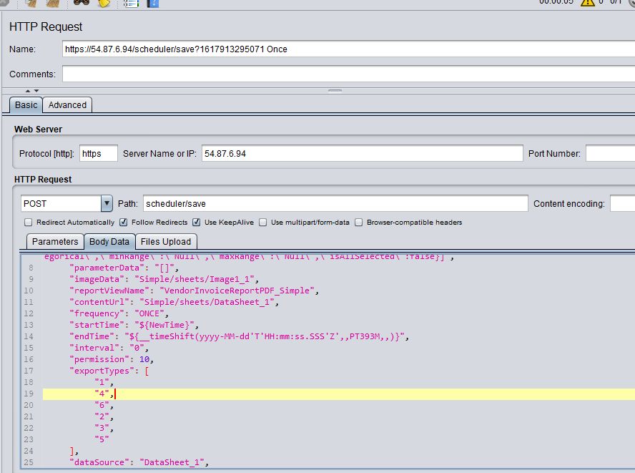Select the Body Data tab

[x=109, y=242]
